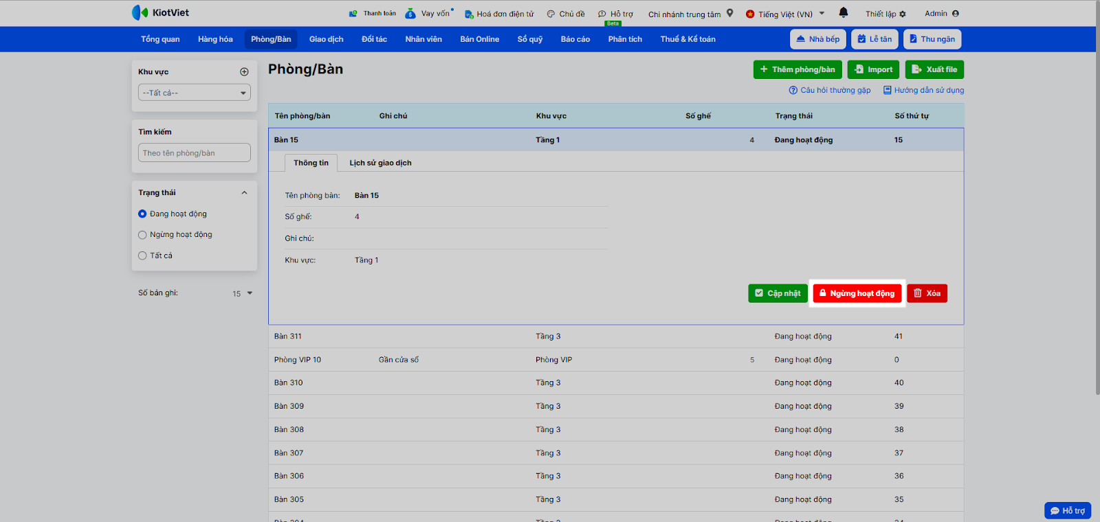The width and height of the screenshot is (1100, 522).
Task: Open the Số bản ghi count dropdown
Action: (243, 293)
